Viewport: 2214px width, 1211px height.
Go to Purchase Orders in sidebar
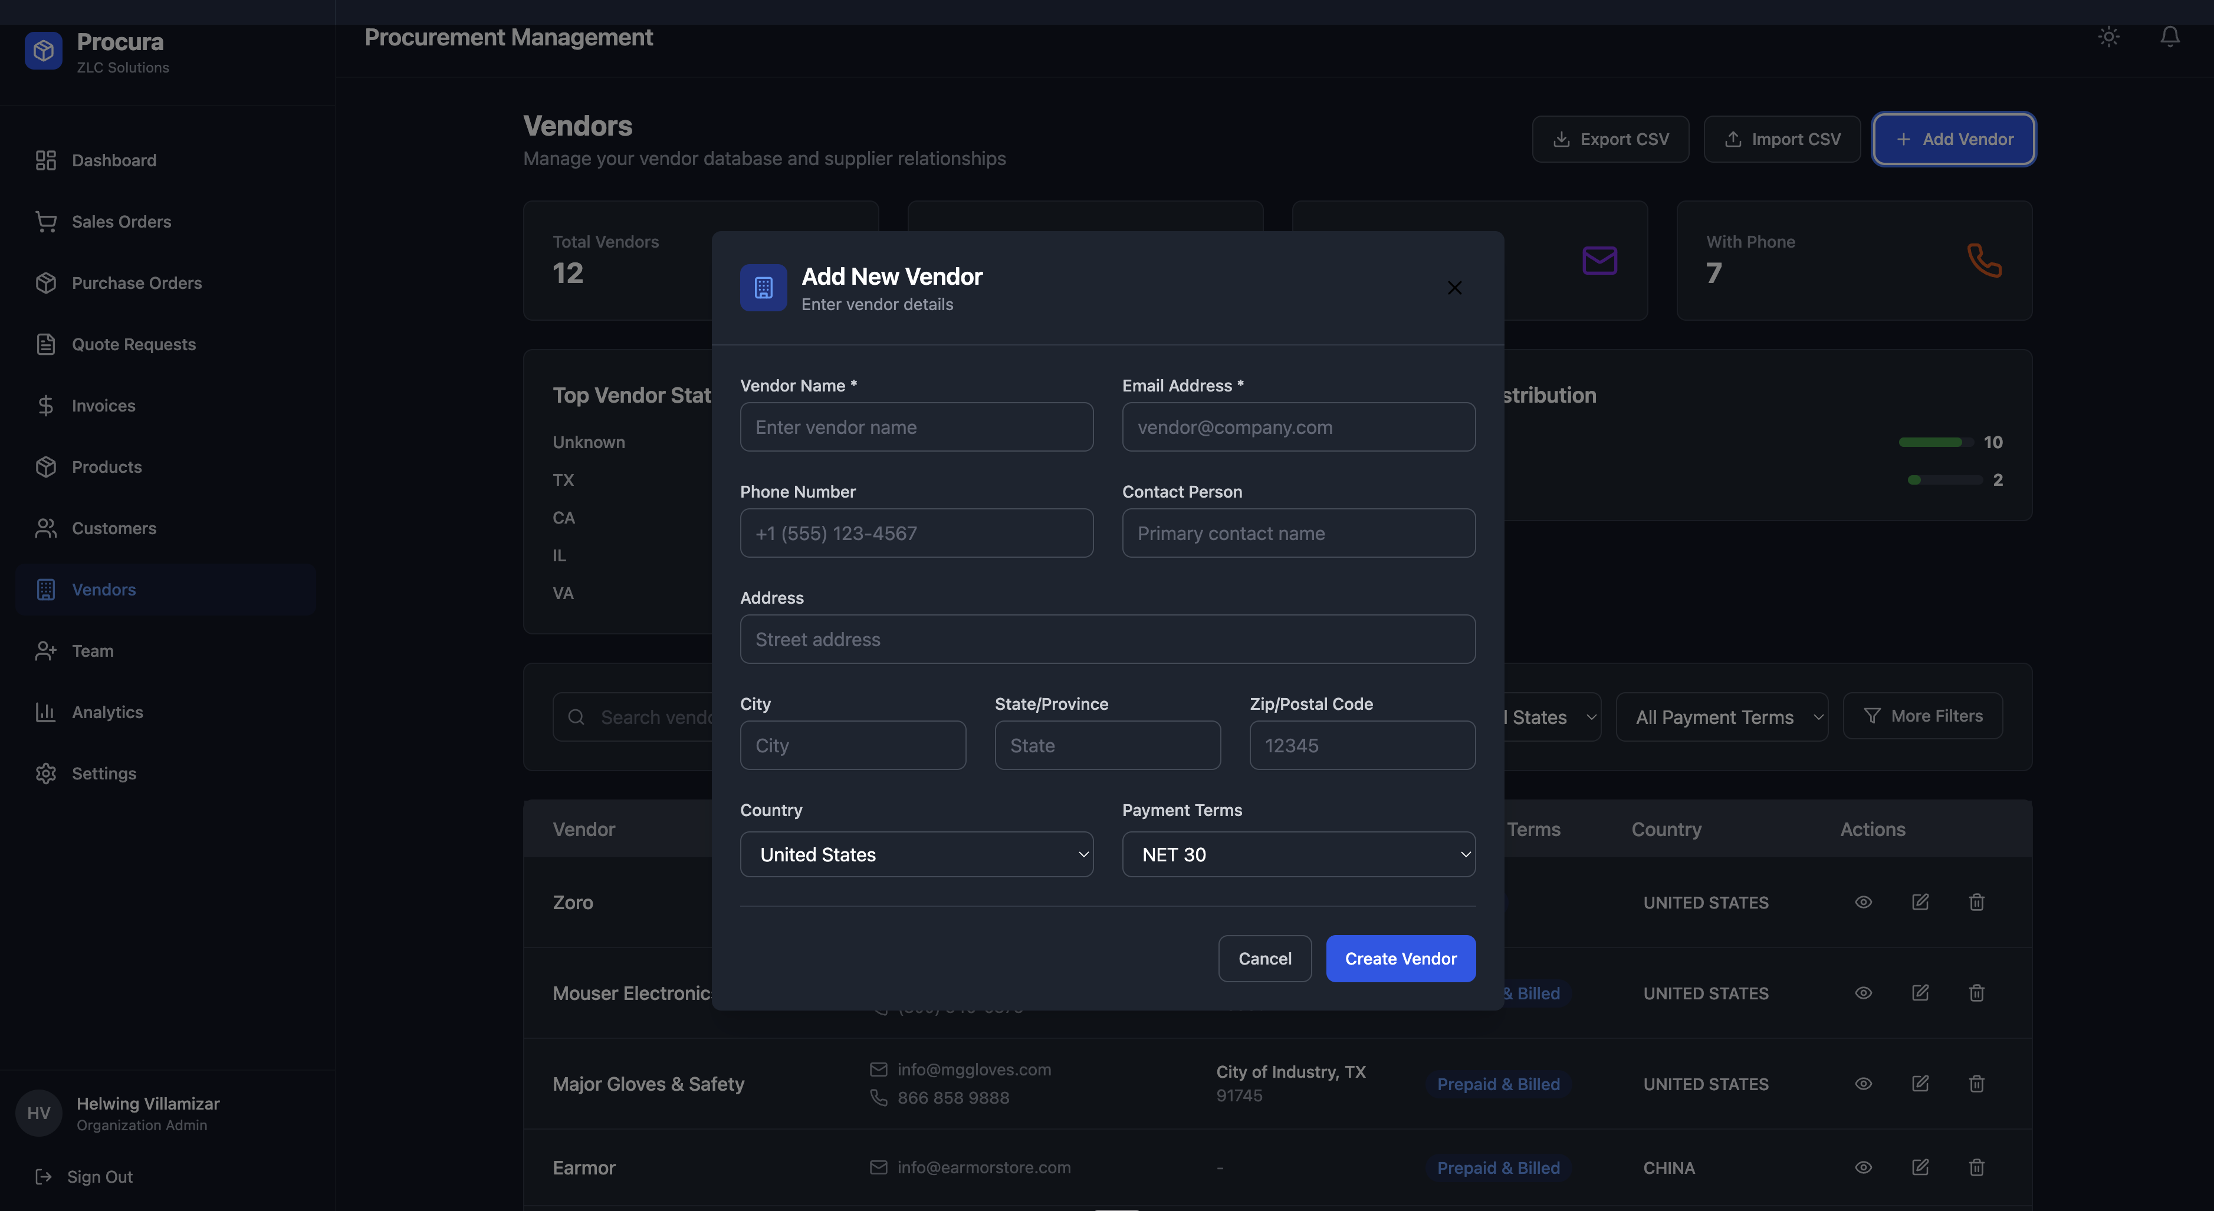137,283
